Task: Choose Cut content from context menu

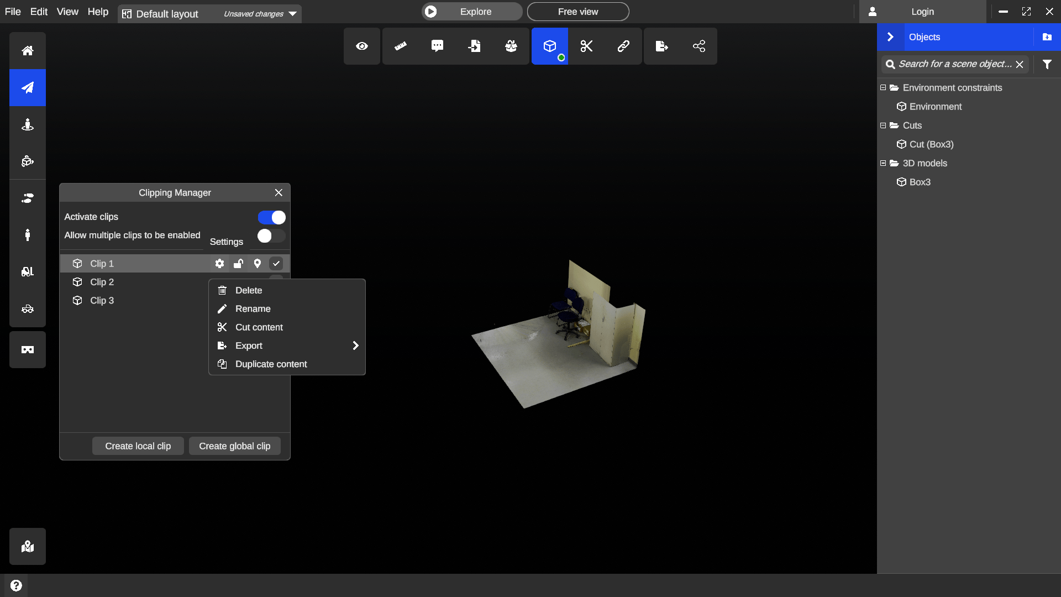Action: 259,327
